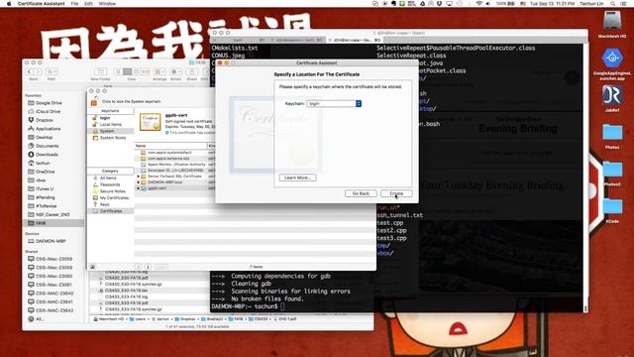Click the ggdb-cert certificate thumbnail
Screen dimensions: 634x357
(150, 122)
